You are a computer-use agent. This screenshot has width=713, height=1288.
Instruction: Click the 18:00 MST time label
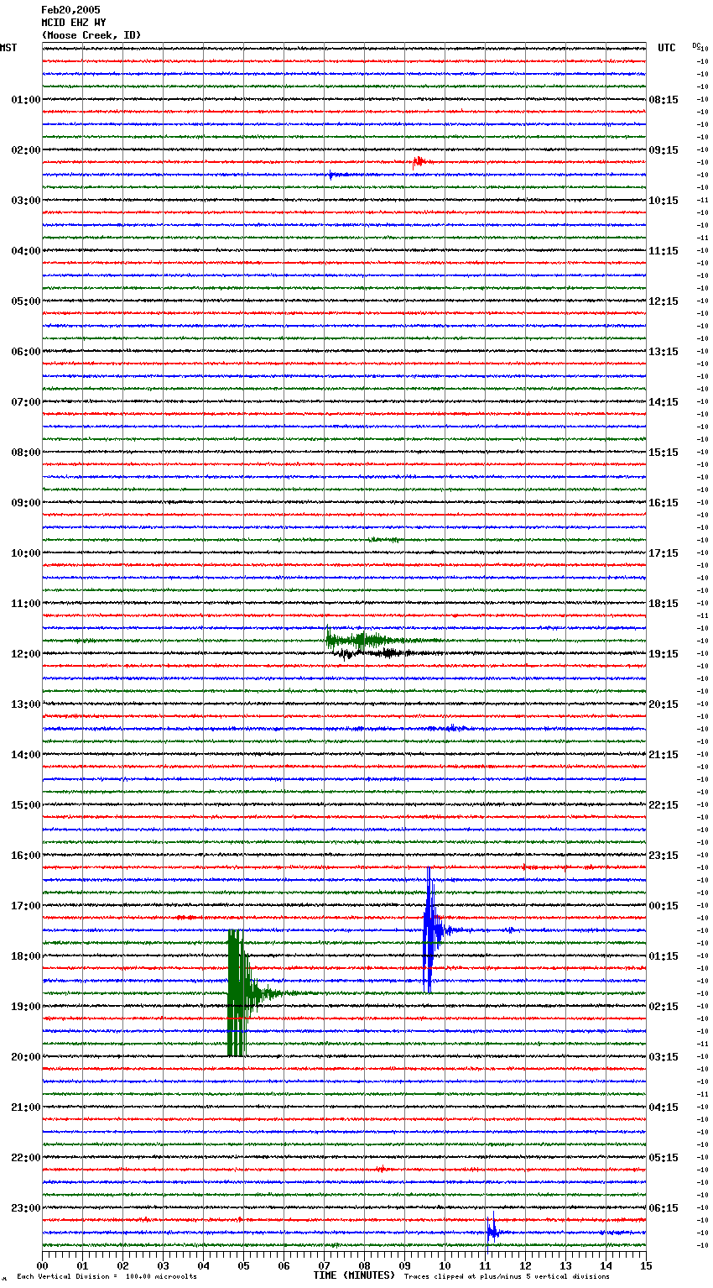[x=26, y=956]
